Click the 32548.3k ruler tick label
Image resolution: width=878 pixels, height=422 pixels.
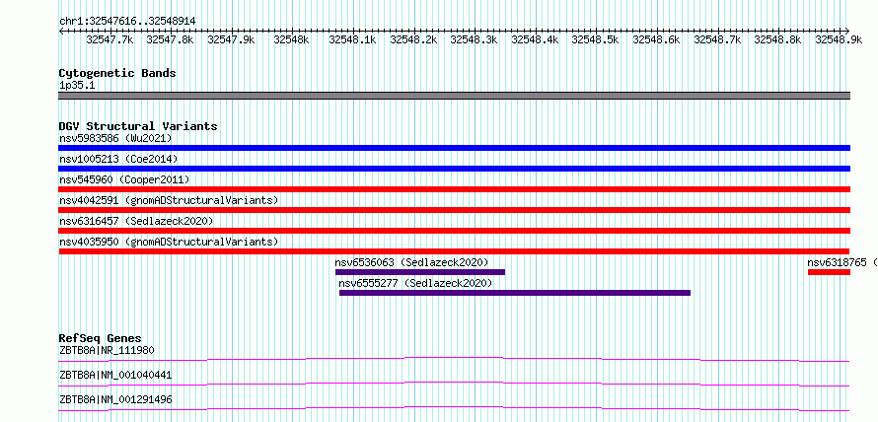point(474,39)
